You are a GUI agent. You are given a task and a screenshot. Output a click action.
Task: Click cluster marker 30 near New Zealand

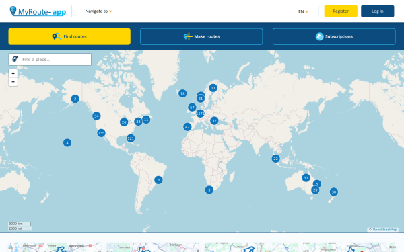tap(334, 192)
